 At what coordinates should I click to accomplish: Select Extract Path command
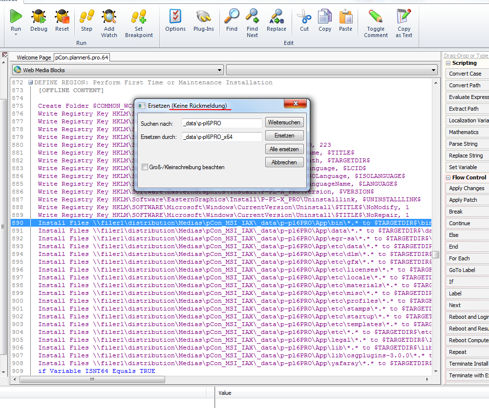[x=467, y=109]
